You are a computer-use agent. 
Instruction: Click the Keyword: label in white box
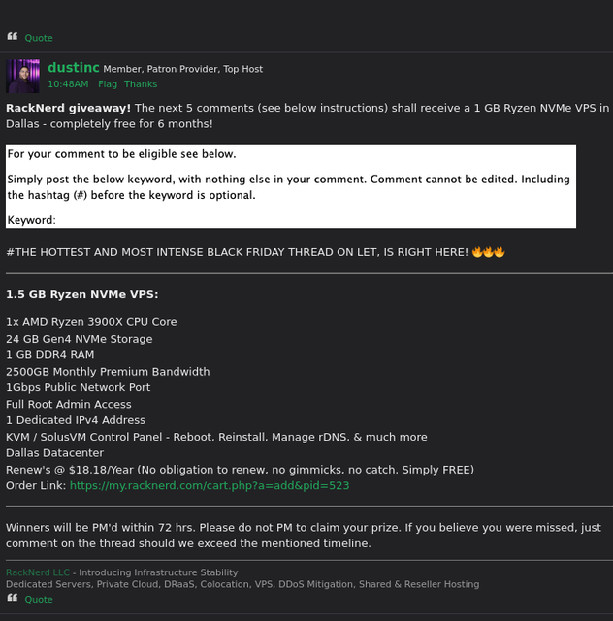32,220
